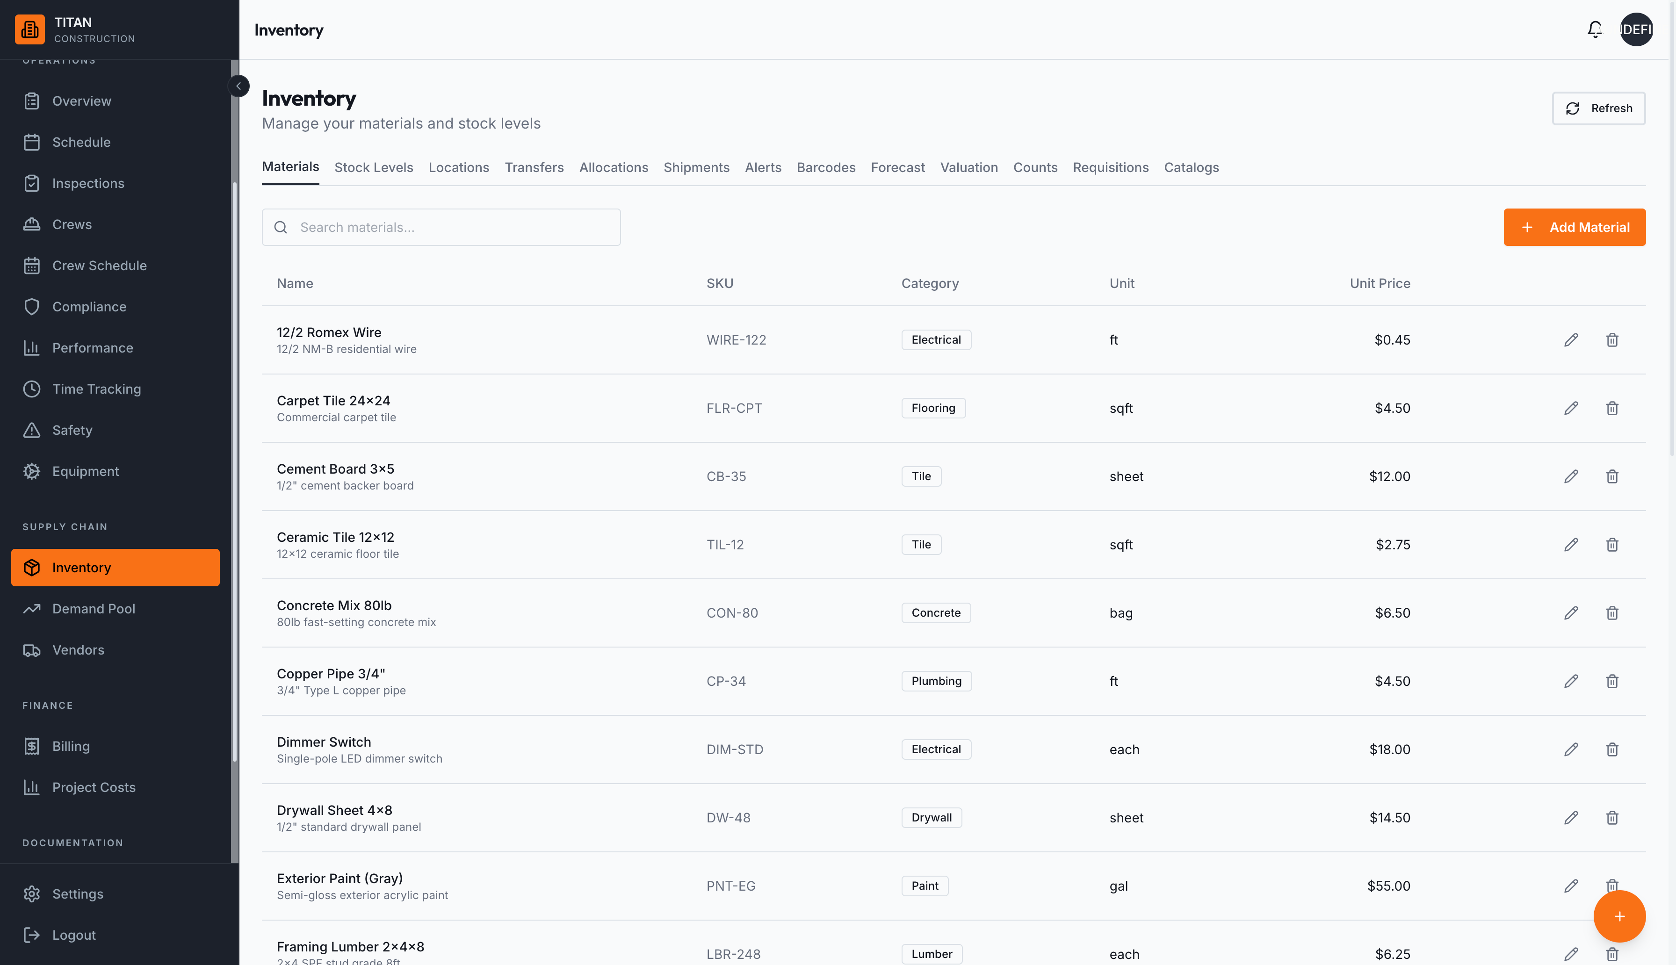The height and width of the screenshot is (965, 1676).
Task: Click the SKU value WIRE-122
Action: [736, 340]
